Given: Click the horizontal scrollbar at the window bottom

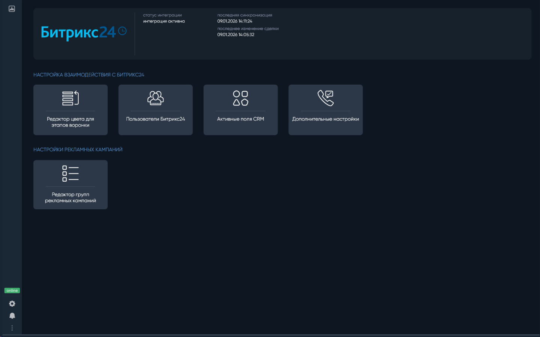Looking at the screenshot, I should (270, 335).
